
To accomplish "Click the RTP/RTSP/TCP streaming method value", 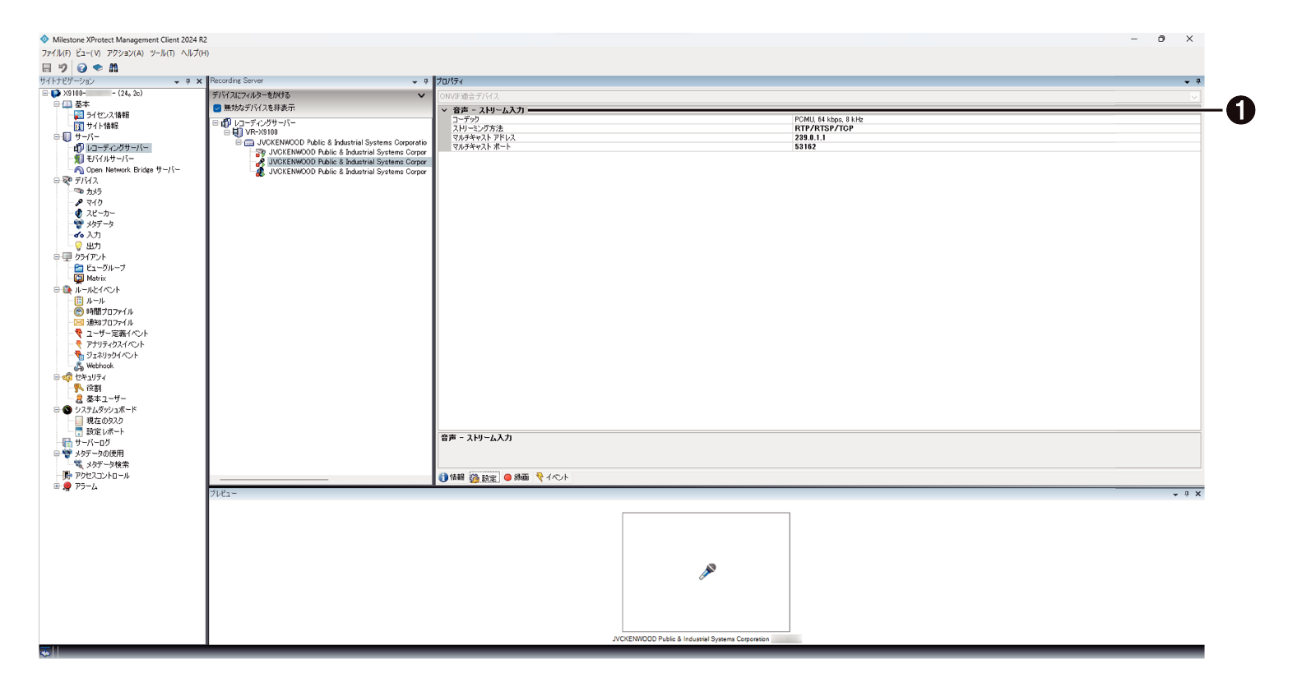I will pos(823,128).
